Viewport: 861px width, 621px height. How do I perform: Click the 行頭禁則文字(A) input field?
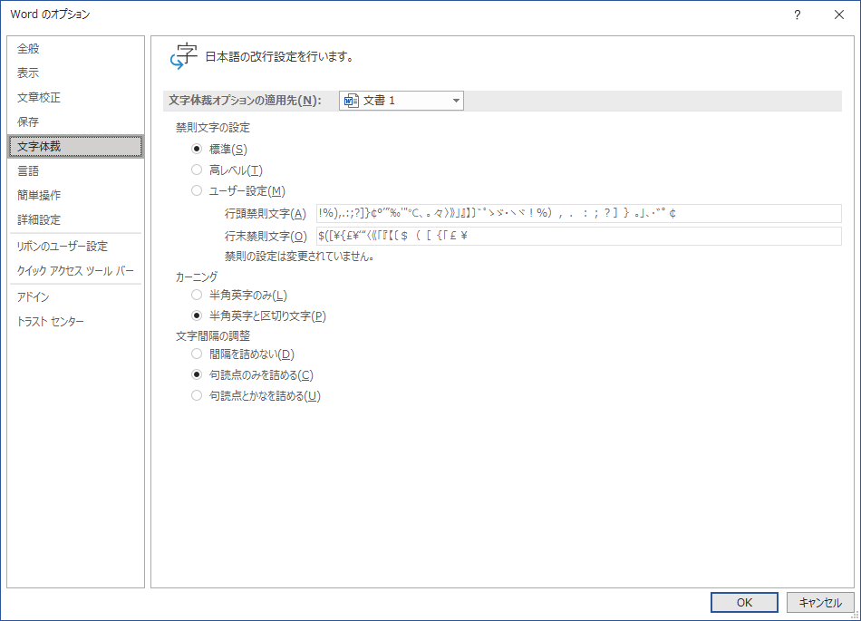coord(579,214)
